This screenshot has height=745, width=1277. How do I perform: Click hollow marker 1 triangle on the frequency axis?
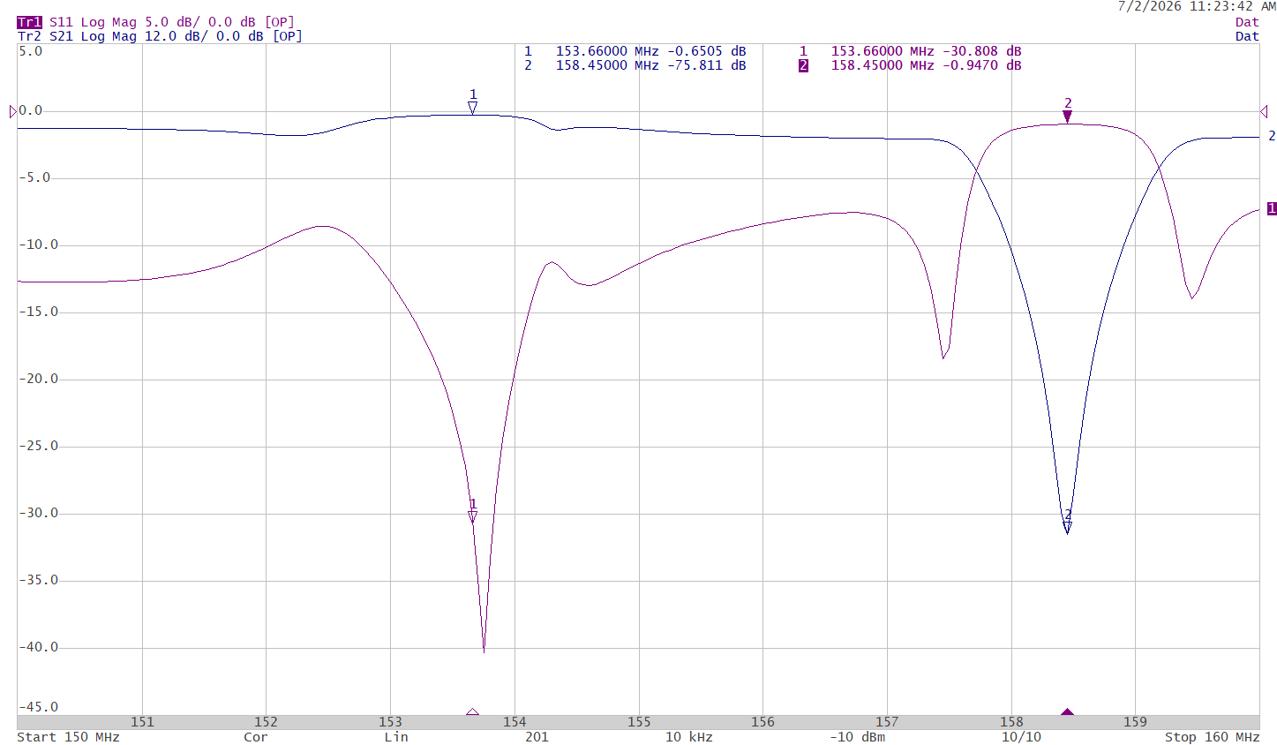coord(473,711)
